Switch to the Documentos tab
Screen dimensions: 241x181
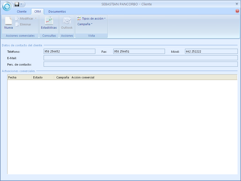click(57, 12)
